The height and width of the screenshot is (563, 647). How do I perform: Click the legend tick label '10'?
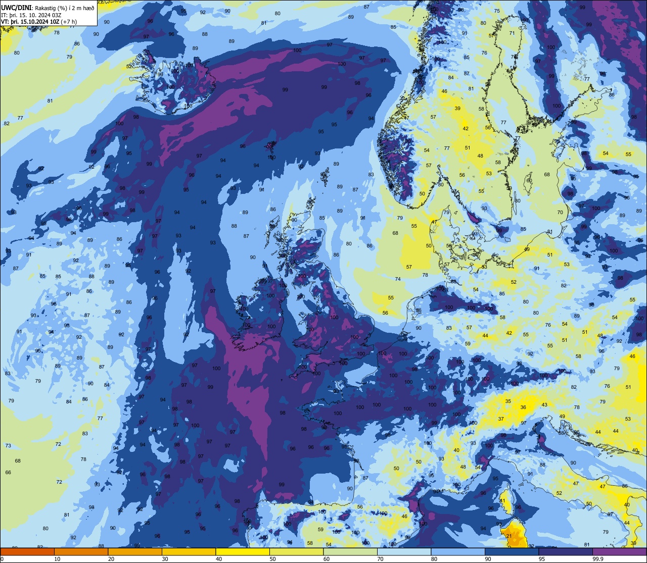pos(58,559)
